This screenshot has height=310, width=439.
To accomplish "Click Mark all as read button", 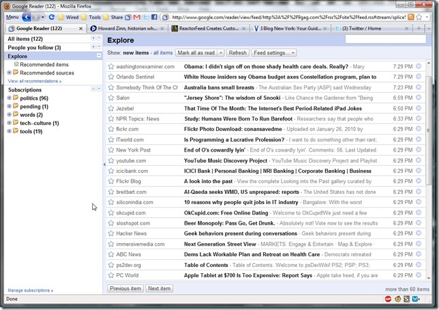I will [x=196, y=53].
